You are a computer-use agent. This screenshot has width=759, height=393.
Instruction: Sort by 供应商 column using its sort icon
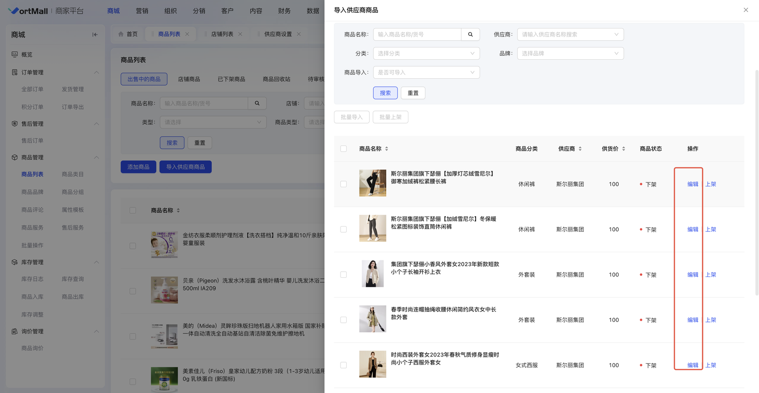click(580, 149)
